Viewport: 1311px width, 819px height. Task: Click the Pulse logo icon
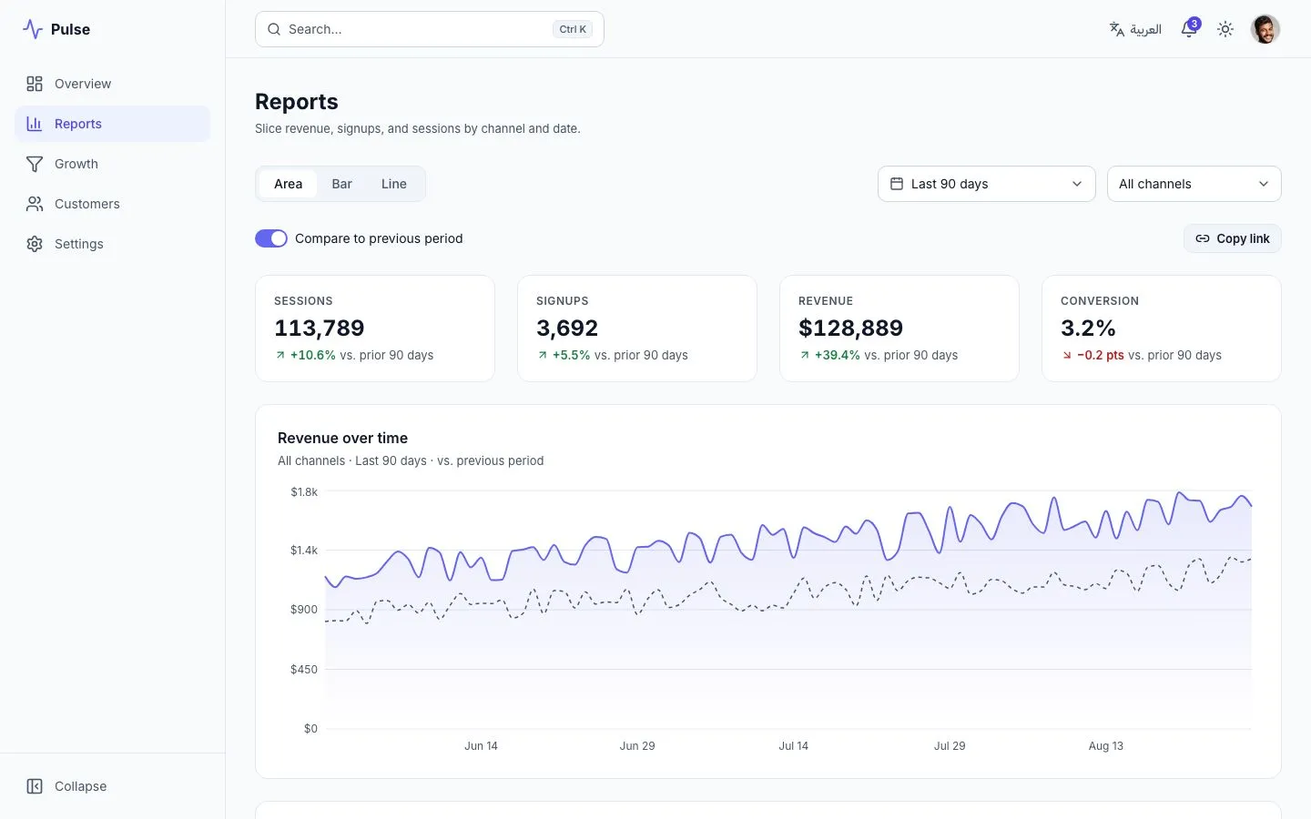pos(33,29)
